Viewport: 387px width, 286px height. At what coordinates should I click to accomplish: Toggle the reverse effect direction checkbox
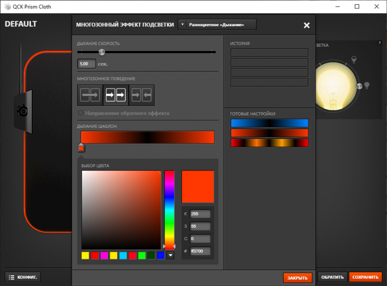point(80,113)
